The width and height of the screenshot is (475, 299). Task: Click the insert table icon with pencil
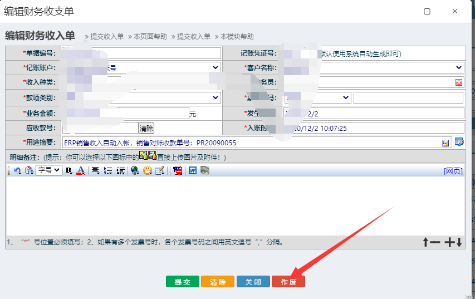point(160,170)
